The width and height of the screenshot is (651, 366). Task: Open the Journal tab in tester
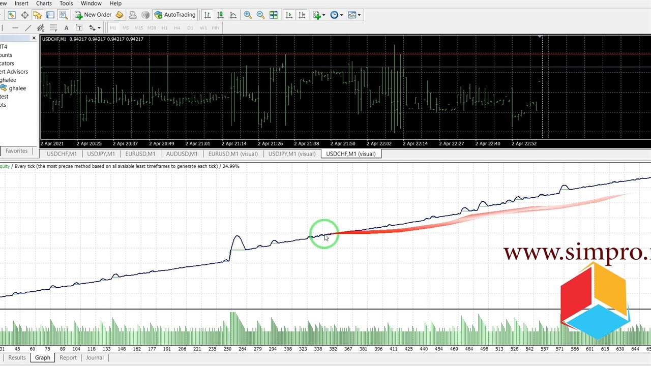tap(95, 358)
